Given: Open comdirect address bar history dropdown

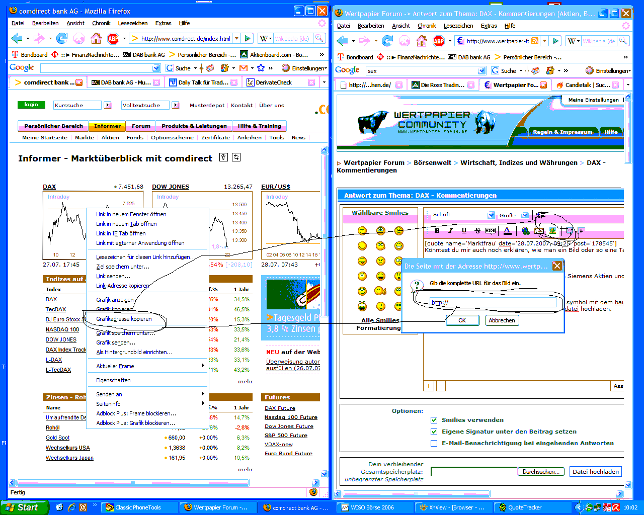Looking at the screenshot, I should pyautogui.click(x=236, y=38).
